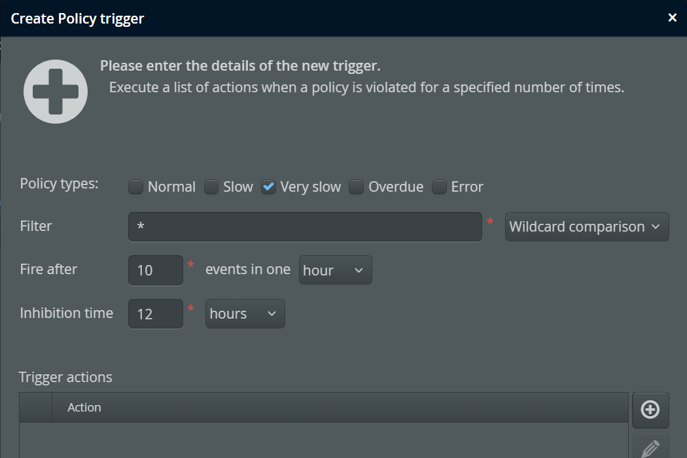Check the Slow policy type box
687x458 pixels.
211,187
